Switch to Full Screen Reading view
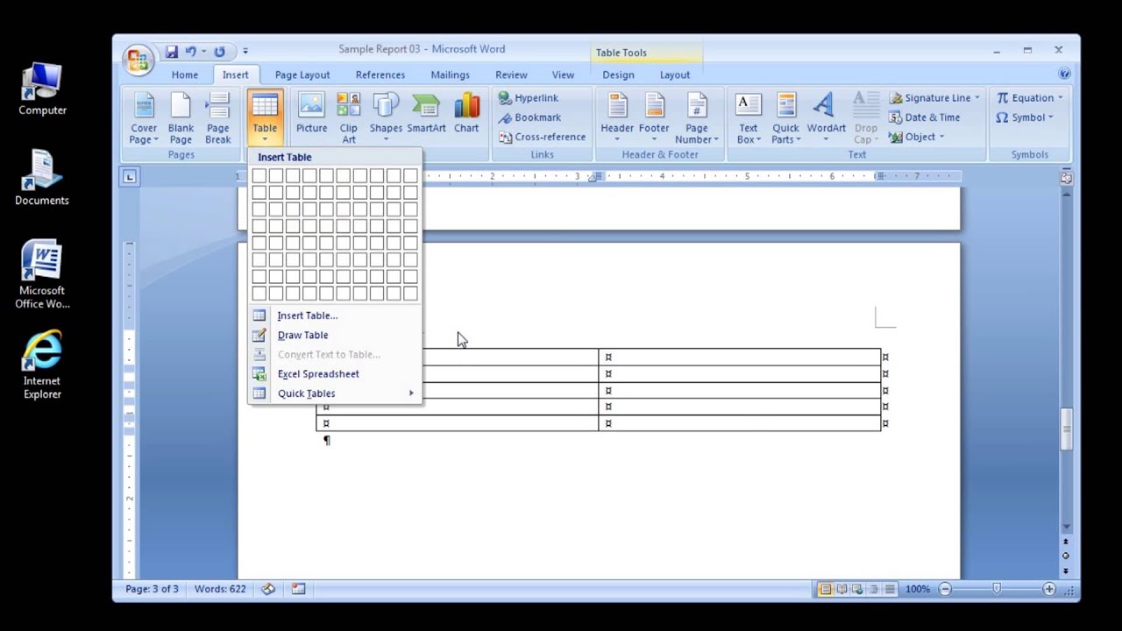The image size is (1122, 631). pyautogui.click(x=841, y=589)
